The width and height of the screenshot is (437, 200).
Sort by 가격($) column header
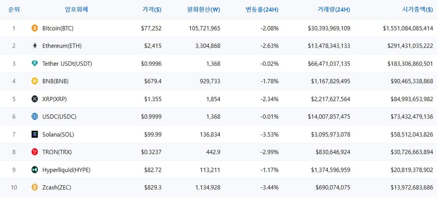[152, 10]
